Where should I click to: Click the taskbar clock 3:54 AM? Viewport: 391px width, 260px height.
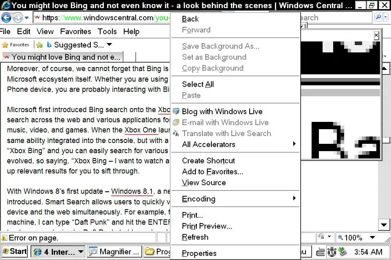click(x=368, y=252)
